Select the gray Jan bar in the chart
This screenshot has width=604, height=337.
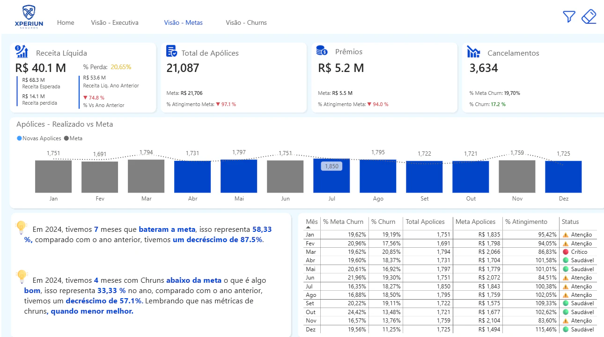53,177
